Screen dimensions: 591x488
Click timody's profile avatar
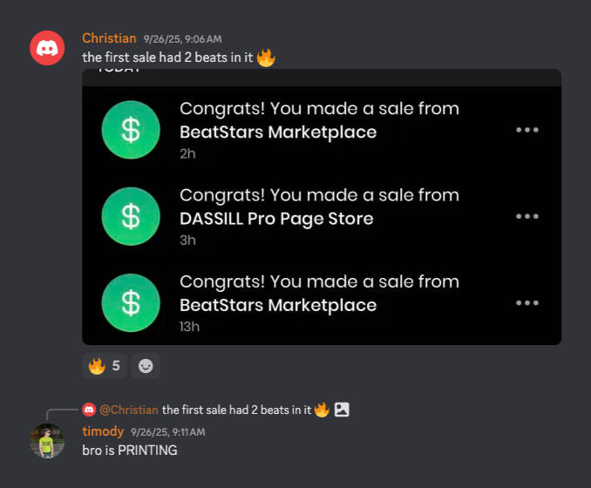pos(47,441)
